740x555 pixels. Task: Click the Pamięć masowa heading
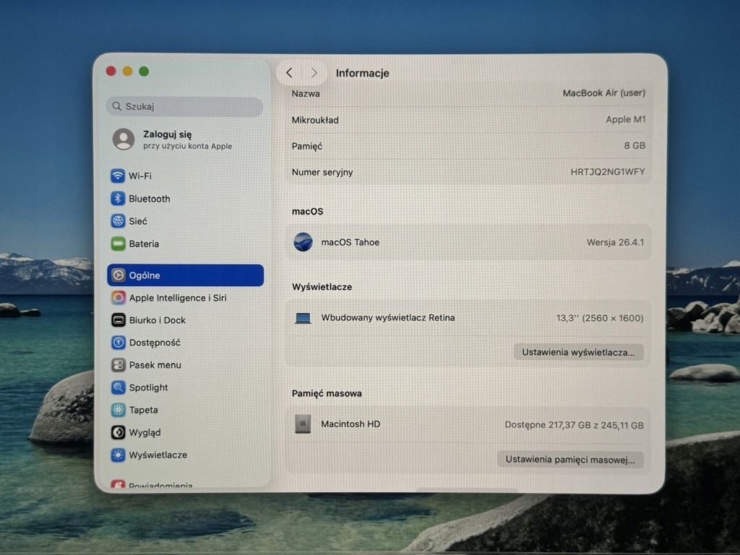[327, 394]
